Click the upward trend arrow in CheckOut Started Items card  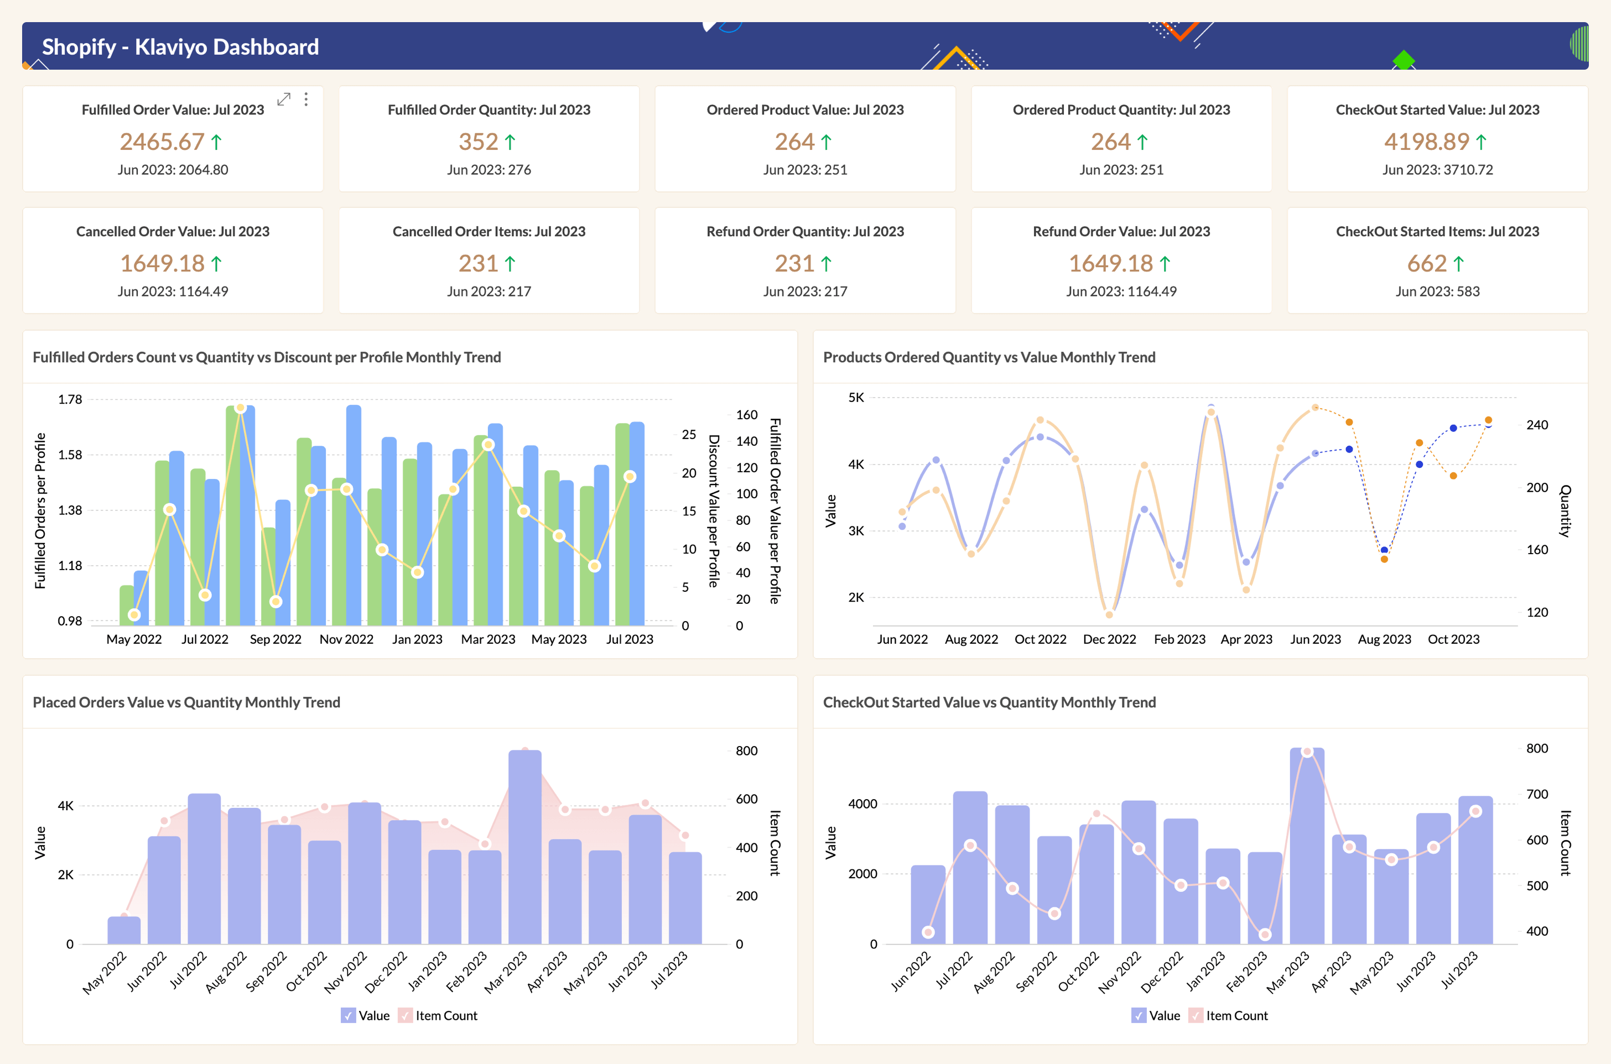click(1459, 263)
